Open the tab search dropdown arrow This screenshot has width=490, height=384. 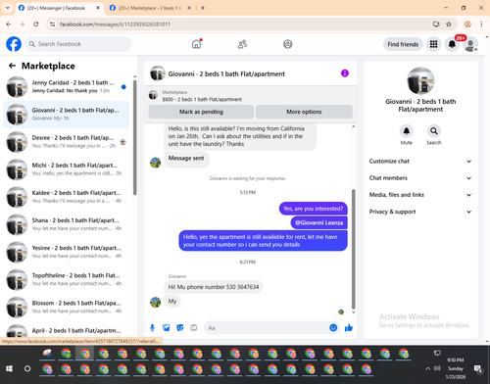tap(8, 8)
